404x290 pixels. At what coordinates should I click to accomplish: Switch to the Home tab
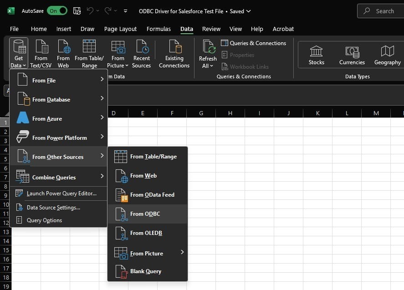click(39, 29)
